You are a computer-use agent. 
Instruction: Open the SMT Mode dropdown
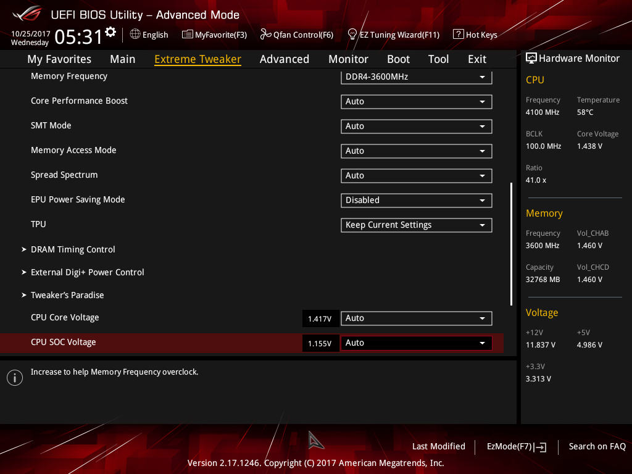417,126
